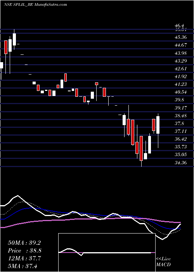The image size is (194, 272).
Task: Click the 44.67 price axis label
Action: 181,45
